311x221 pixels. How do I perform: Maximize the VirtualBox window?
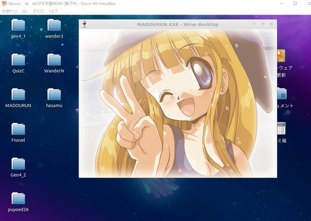(x=295, y=4)
